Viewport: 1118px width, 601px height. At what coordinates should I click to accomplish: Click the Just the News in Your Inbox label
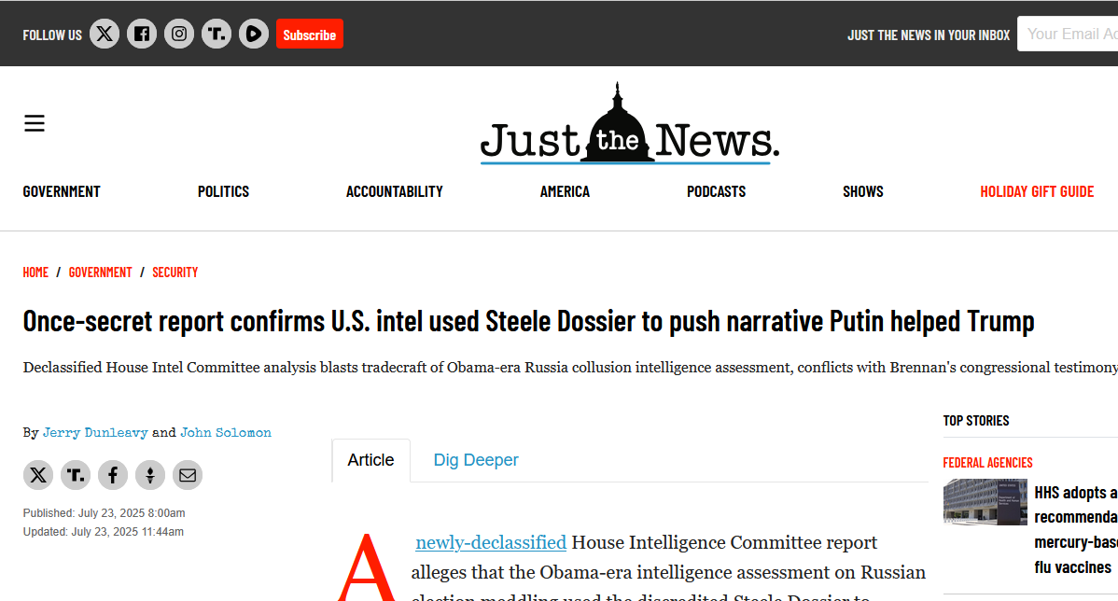[x=929, y=35]
